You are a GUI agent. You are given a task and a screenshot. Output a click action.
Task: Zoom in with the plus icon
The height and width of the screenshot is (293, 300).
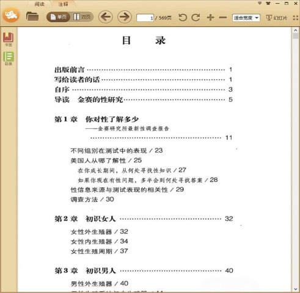pyautogui.click(x=211, y=18)
